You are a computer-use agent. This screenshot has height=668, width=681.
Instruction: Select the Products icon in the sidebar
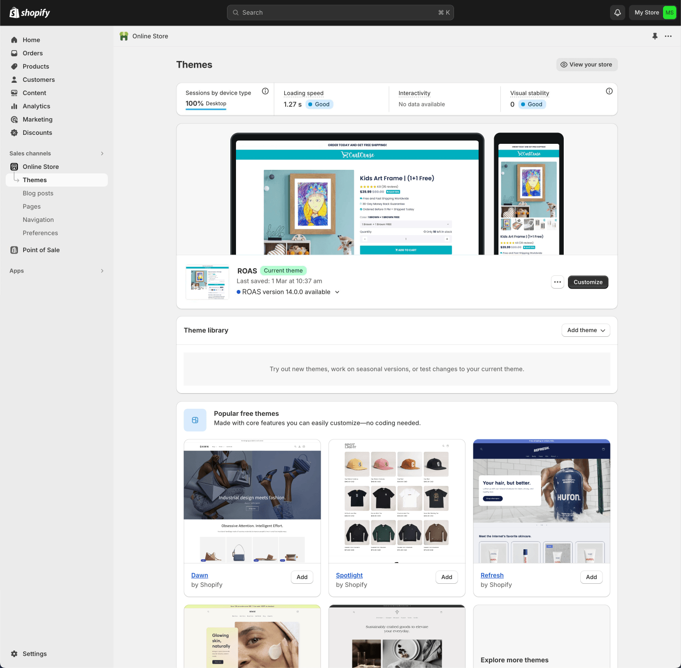pyautogui.click(x=14, y=66)
